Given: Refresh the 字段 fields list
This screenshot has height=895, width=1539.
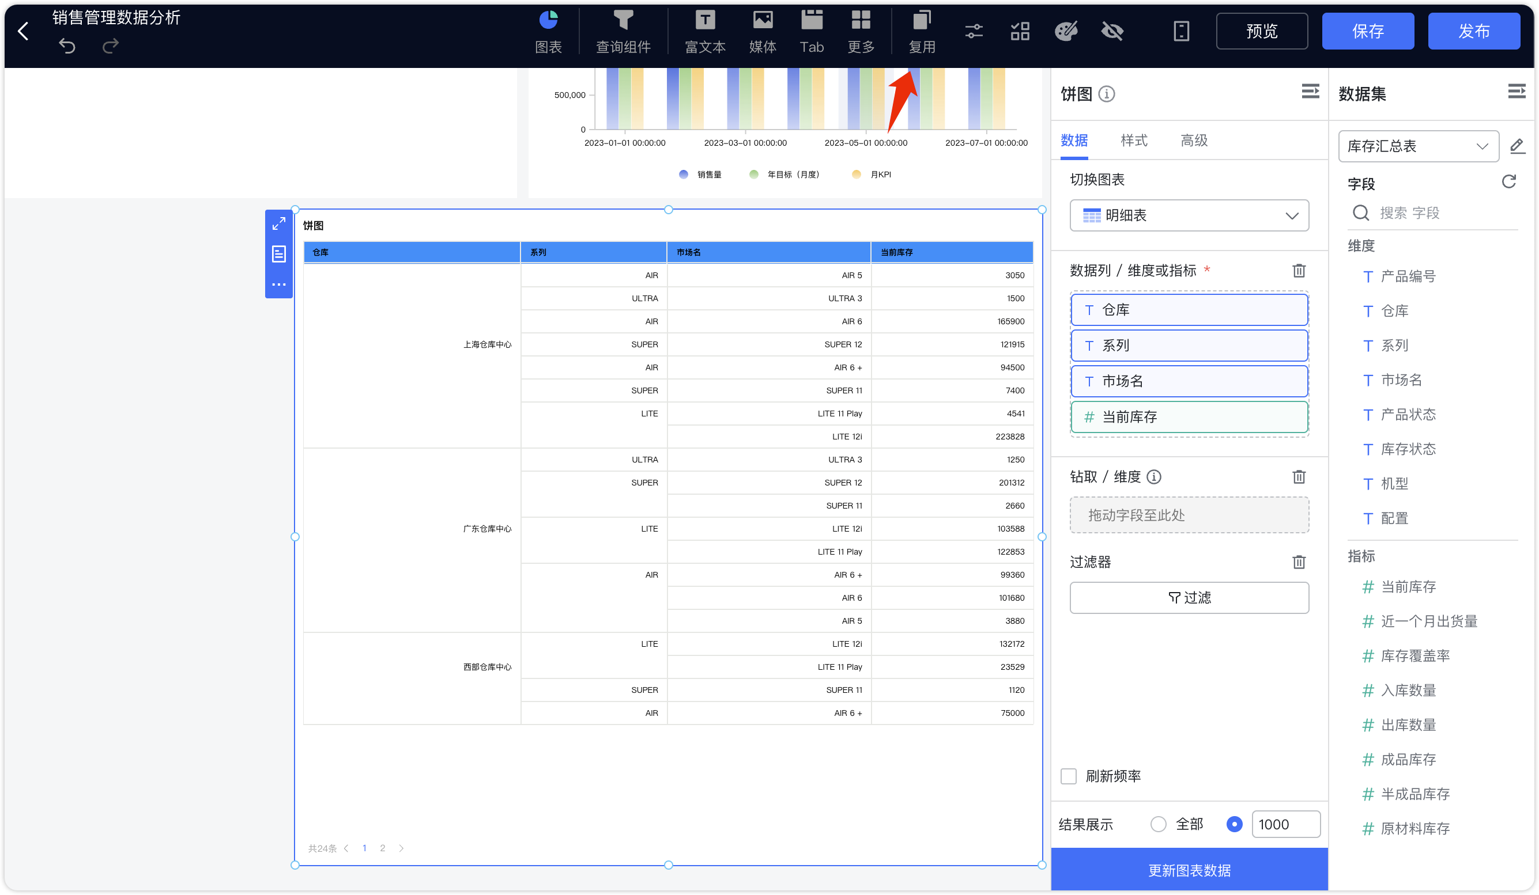Looking at the screenshot, I should (x=1508, y=182).
